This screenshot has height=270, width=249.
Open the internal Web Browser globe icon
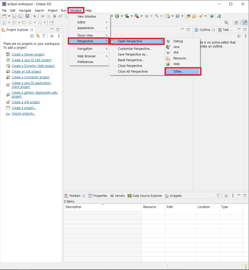point(212,16)
